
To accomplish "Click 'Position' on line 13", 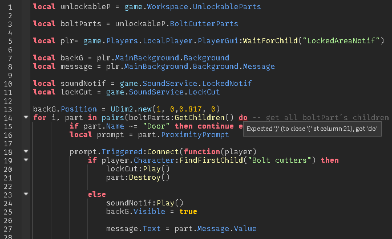I will [x=79, y=109].
